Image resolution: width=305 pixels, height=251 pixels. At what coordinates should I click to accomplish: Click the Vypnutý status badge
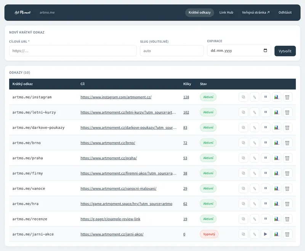pyautogui.click(x=209, y=234)
